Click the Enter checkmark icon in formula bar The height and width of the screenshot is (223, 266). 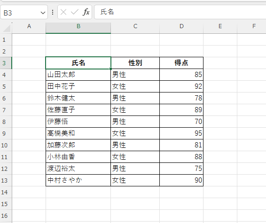point(74,12)
